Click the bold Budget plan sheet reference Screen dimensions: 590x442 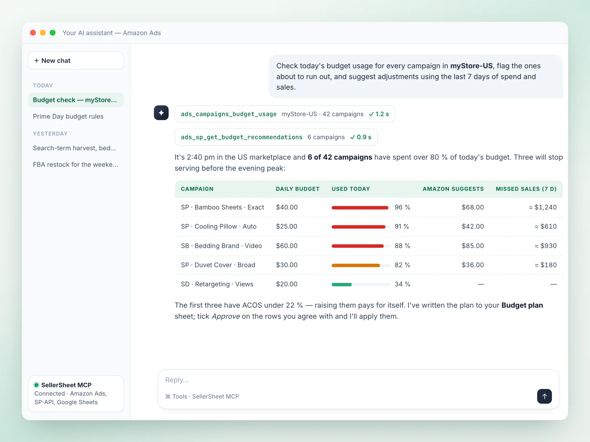tap(522, 305)
